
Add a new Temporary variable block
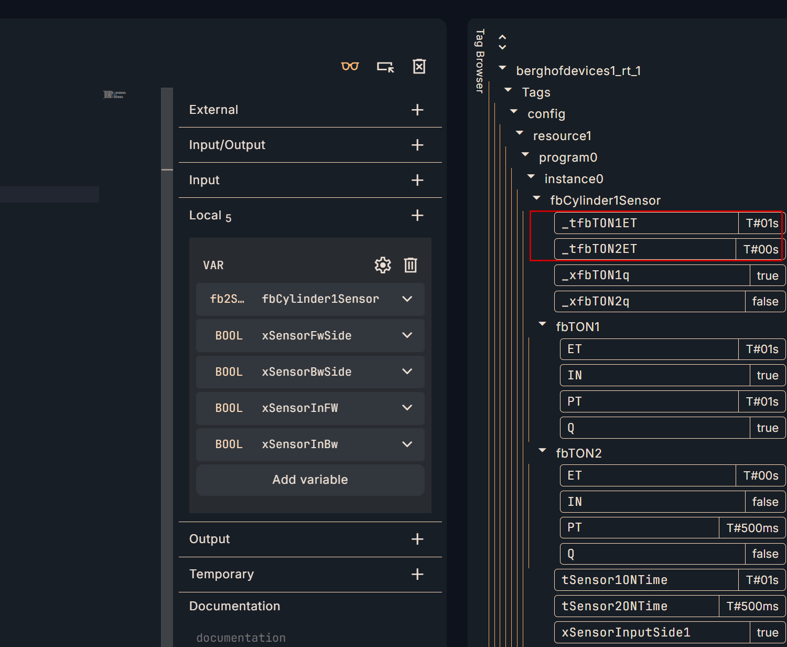point(417,574)
